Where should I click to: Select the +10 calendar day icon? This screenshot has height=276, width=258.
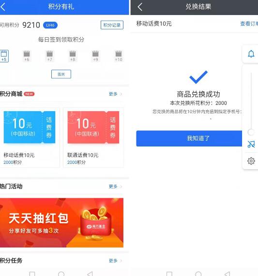pos(119,56)
